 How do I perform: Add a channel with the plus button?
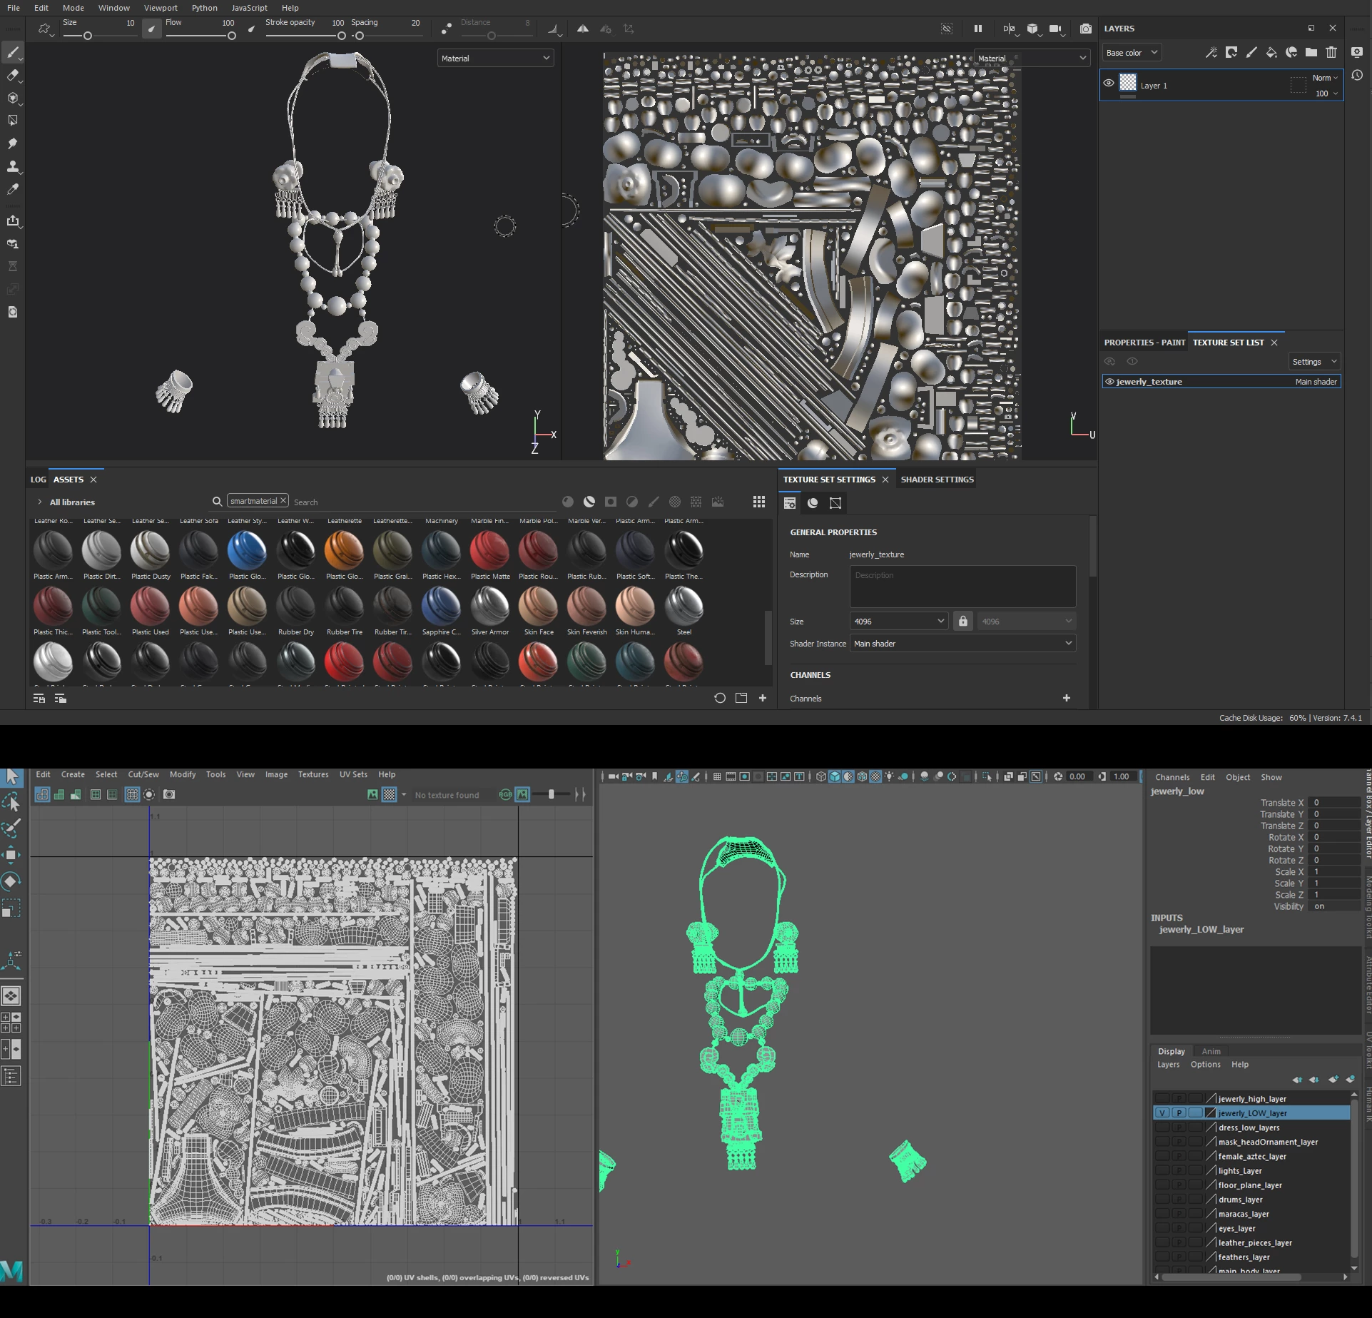pos(1066,698)
